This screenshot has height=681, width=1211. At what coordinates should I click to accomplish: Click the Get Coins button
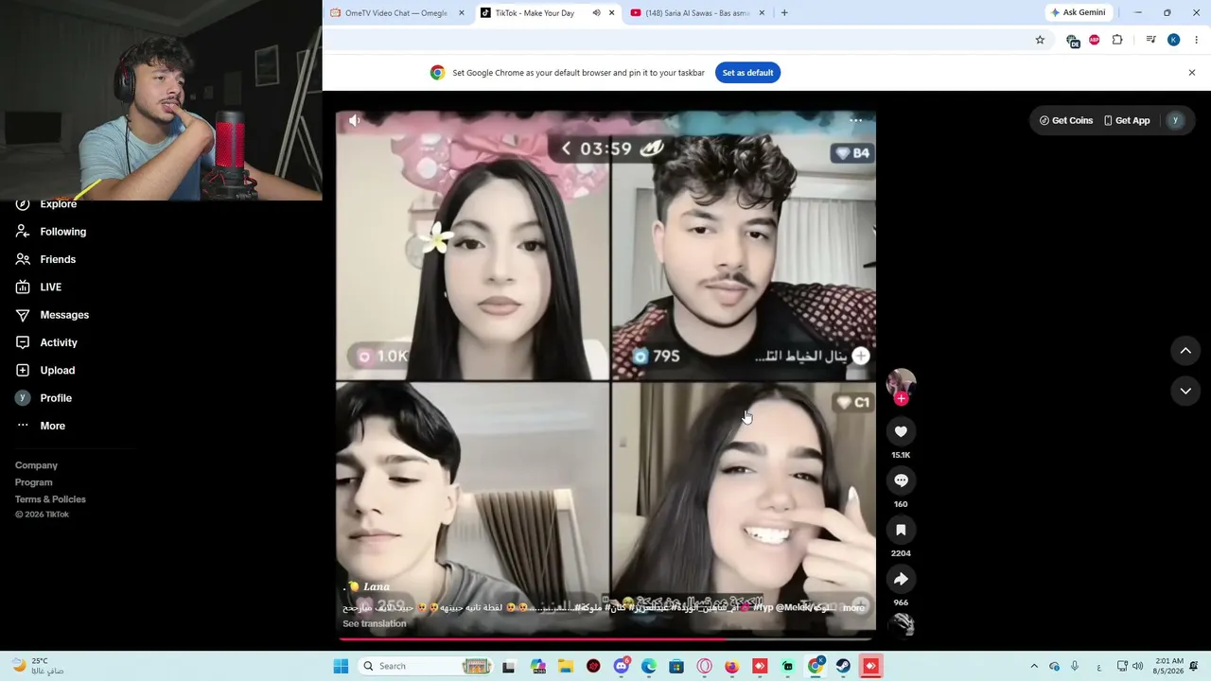1066,120
